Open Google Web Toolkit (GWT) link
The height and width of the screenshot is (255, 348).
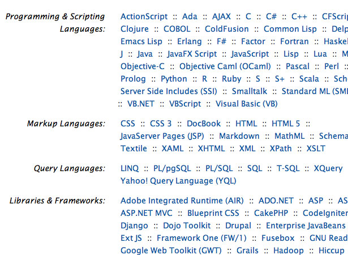coord(171,250)
